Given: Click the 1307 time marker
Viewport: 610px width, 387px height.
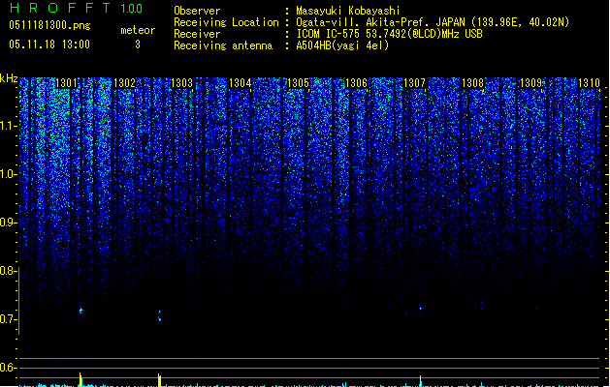Looking at the screenshot, I should point(414,83).
